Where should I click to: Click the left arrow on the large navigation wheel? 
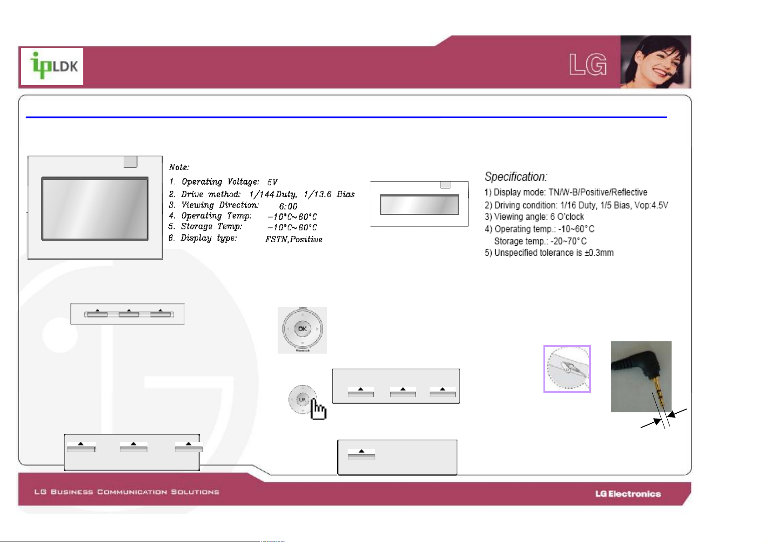(287, 329)
